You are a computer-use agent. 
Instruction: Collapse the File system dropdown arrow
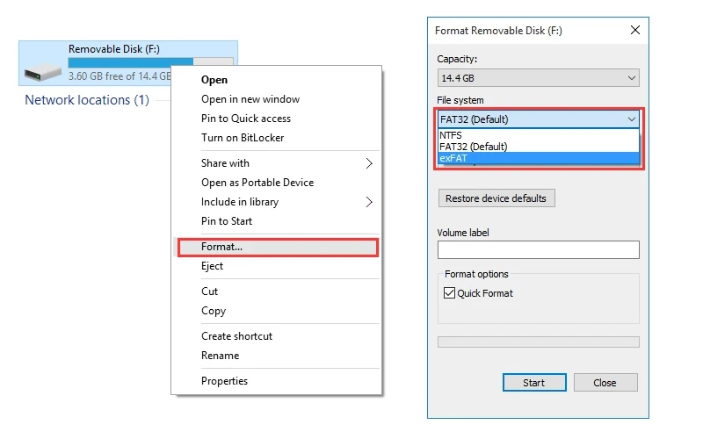tap(631, 119)
